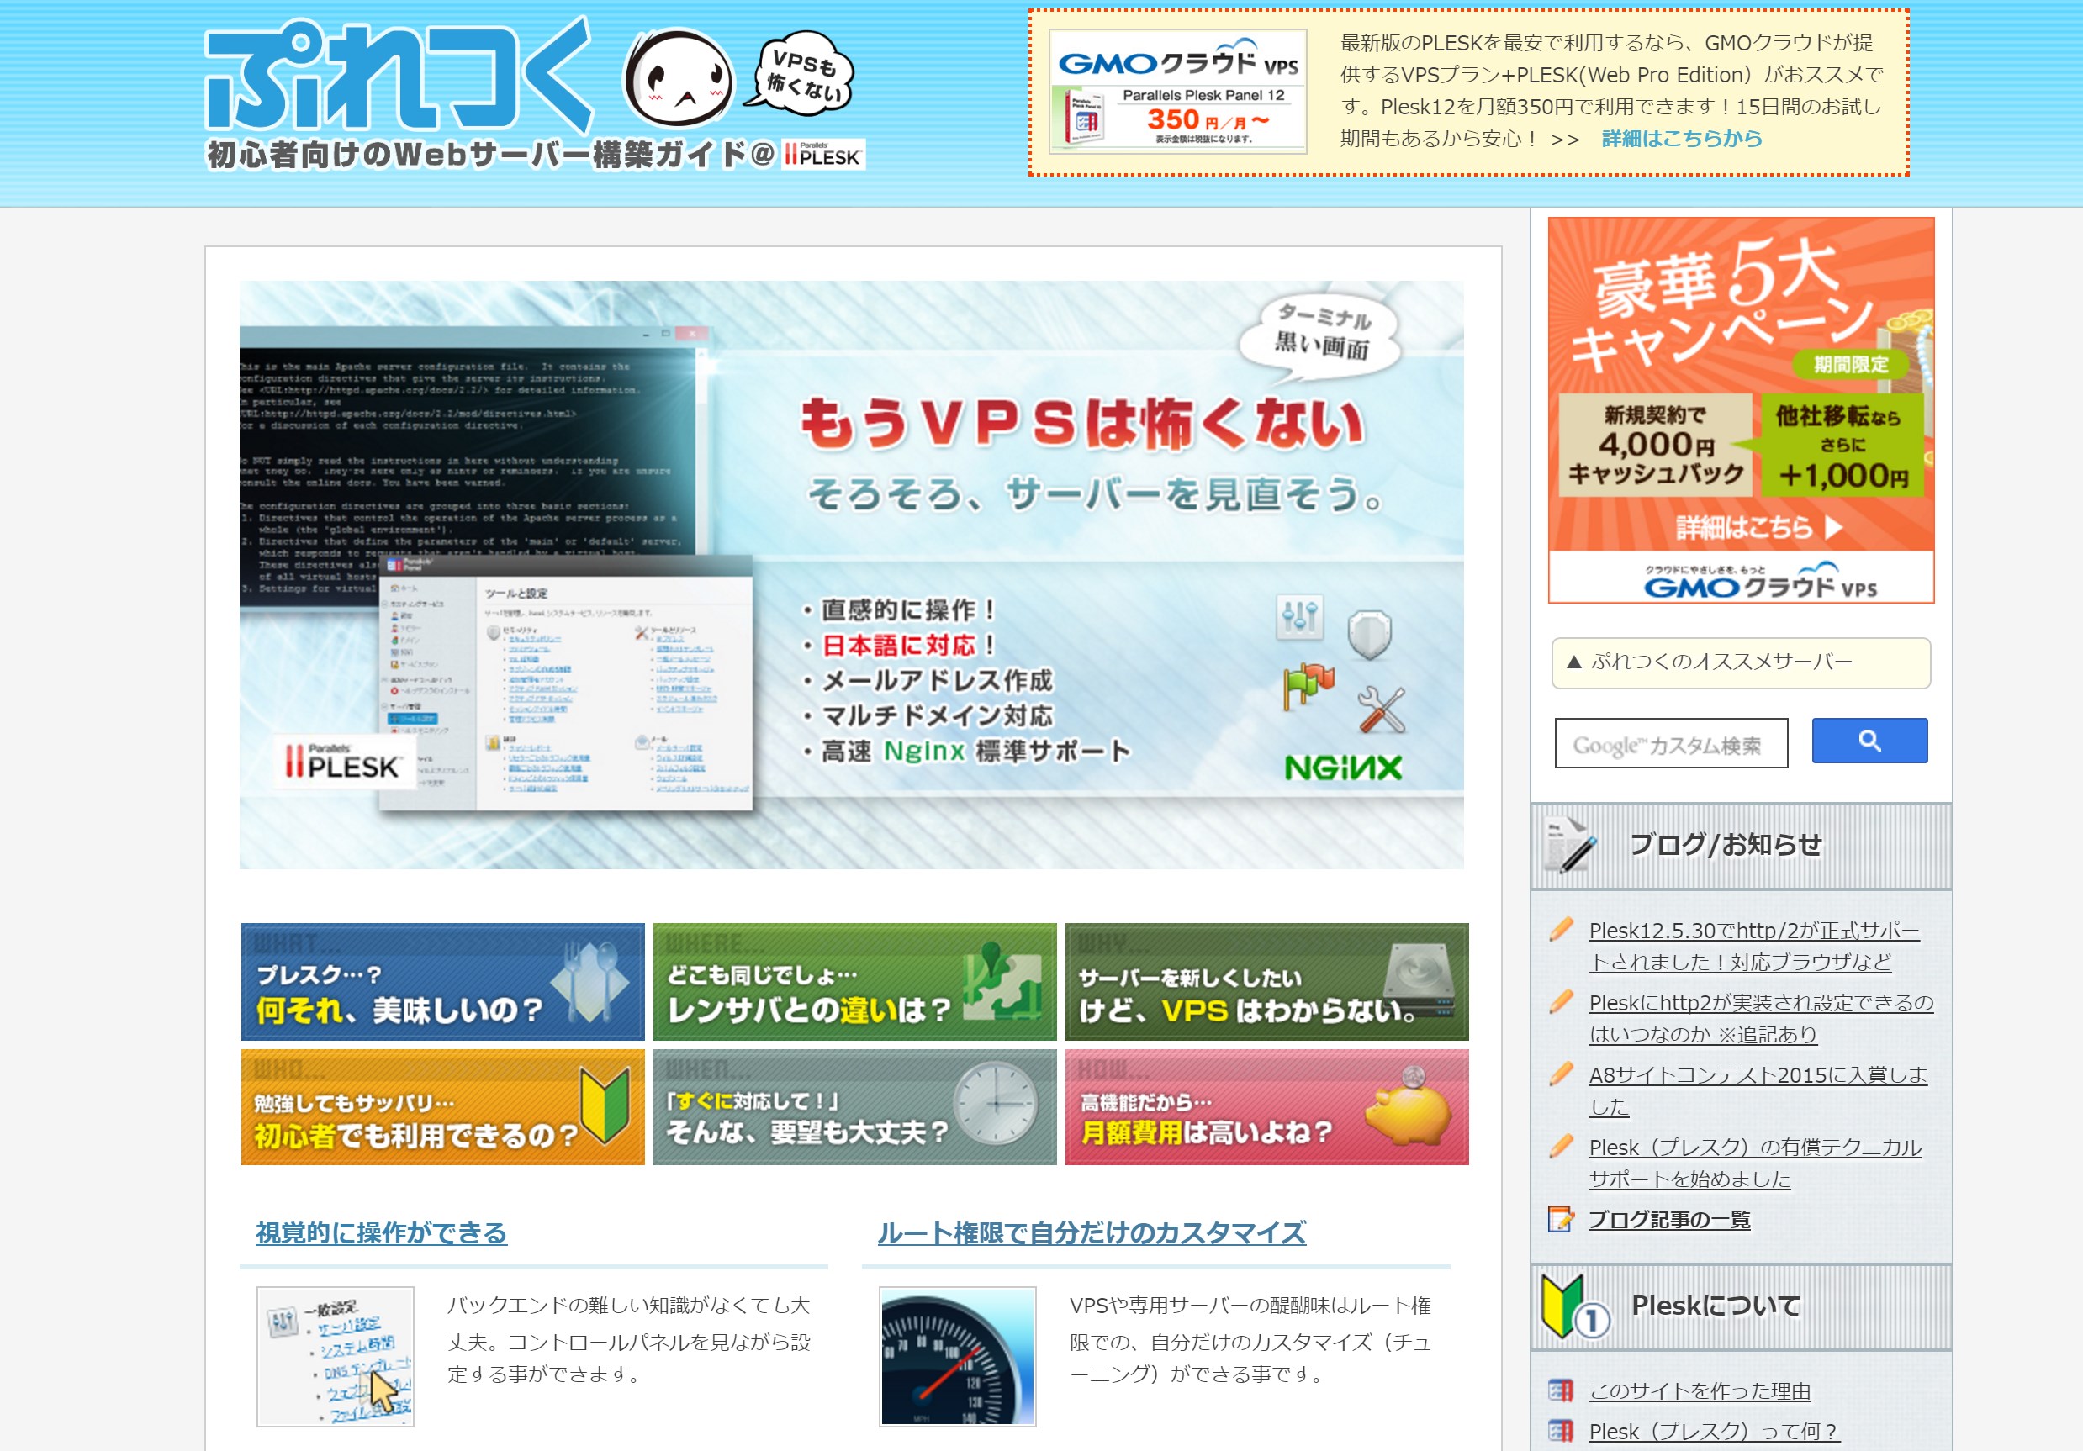This screenshot has height=1451, width=2083.
Task: Open the main もうVPSは怖くない hero banner
Action: pos(851,575)
